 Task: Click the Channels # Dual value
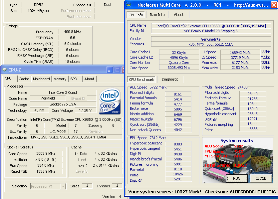tap(108, 5)
